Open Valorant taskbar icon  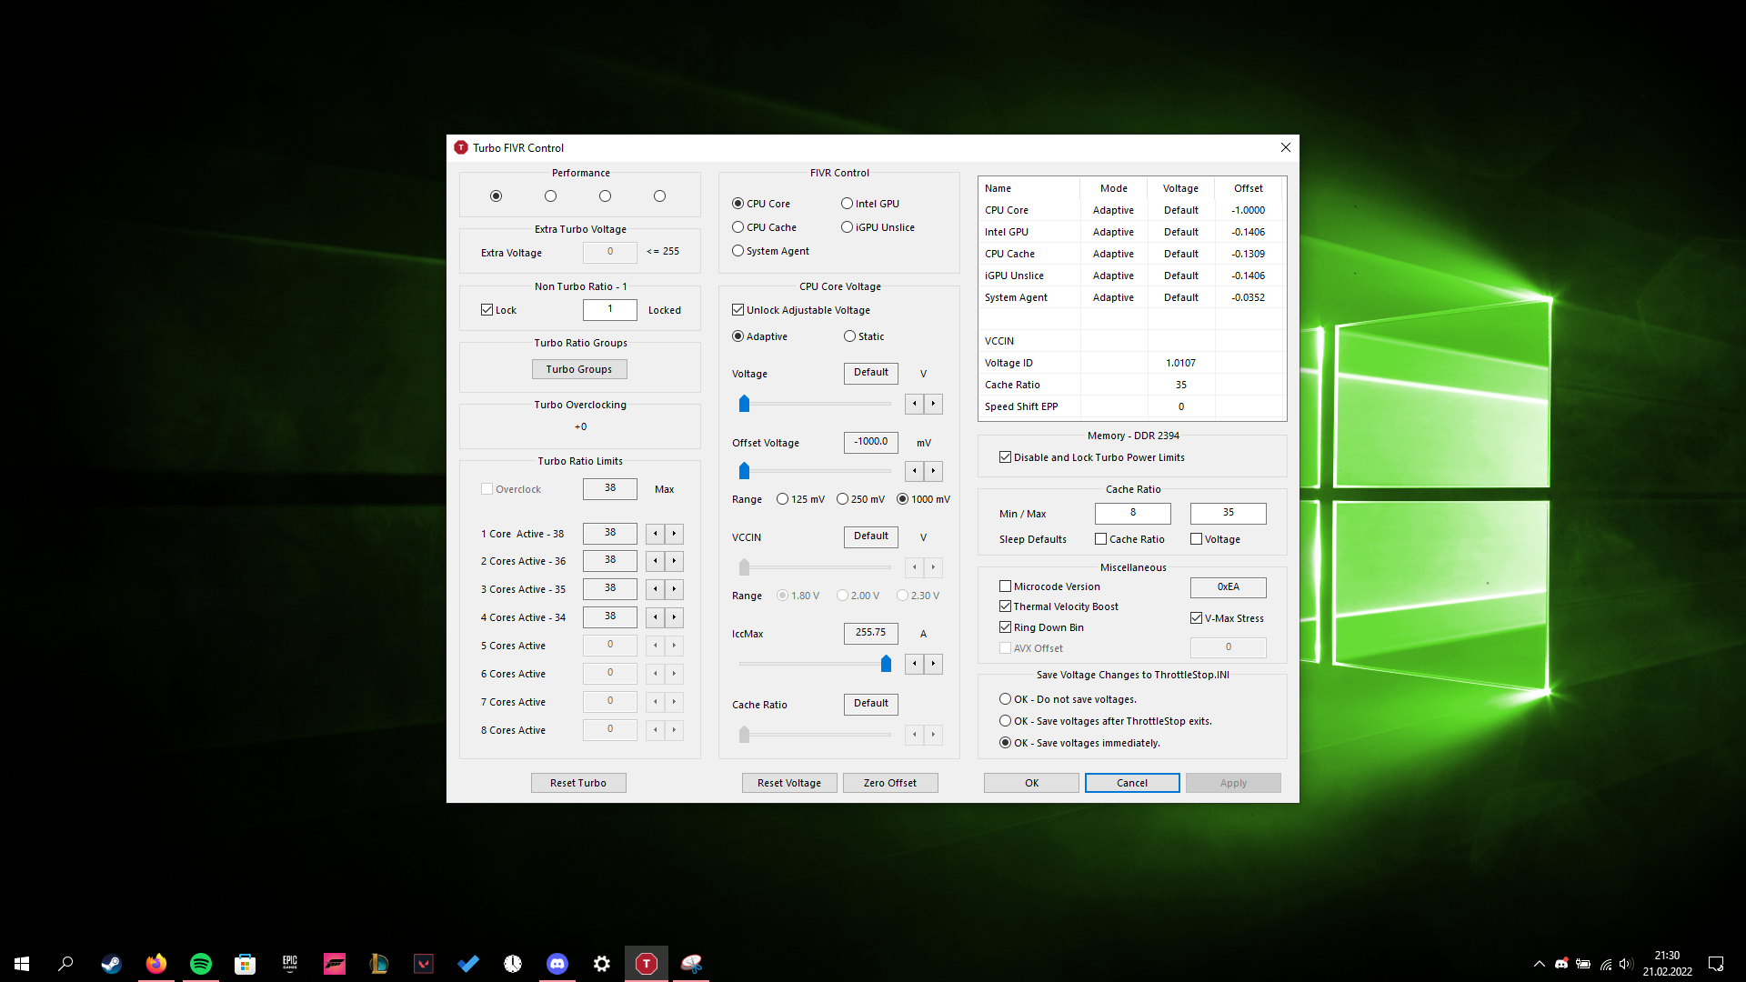424,964
